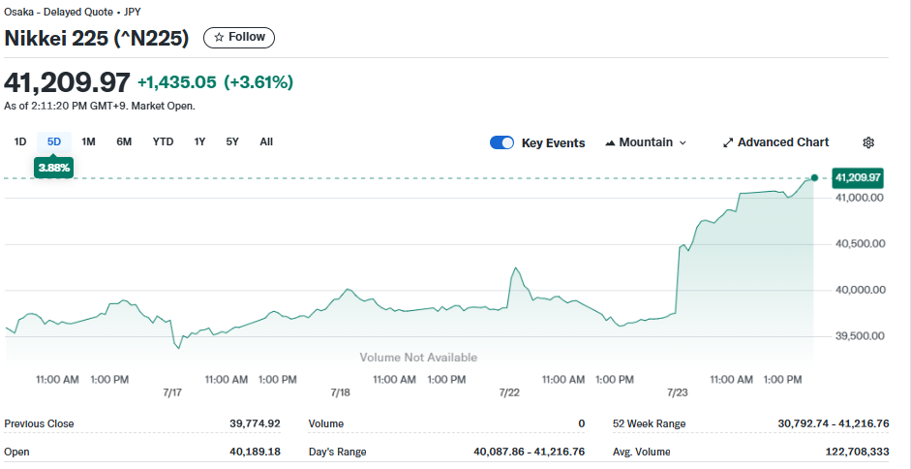
Task: Click the 52 Week Range label
Action: click(649, 423)
